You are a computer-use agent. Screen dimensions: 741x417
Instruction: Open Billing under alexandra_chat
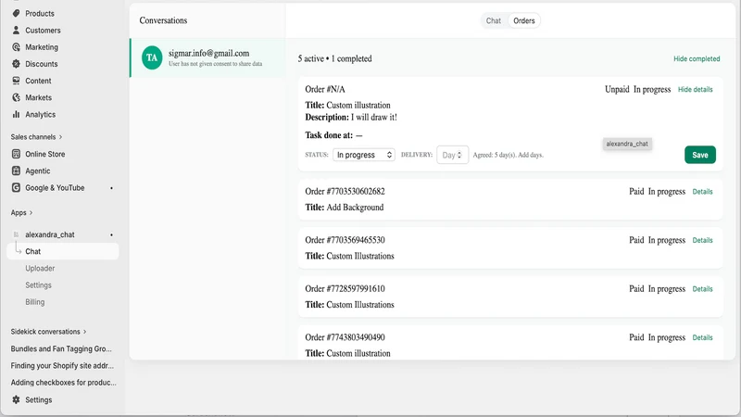35,302
